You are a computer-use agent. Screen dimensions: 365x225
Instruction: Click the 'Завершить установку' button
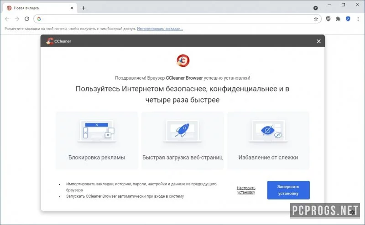pos(288,190)
